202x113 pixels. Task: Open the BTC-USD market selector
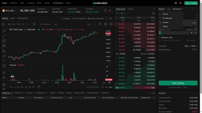pos(9,11)
